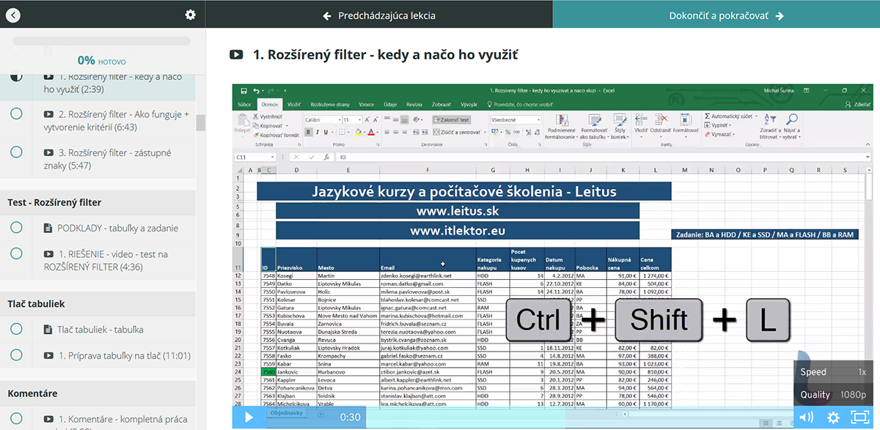Click Súbor tab in Excel video

[245, 105]
